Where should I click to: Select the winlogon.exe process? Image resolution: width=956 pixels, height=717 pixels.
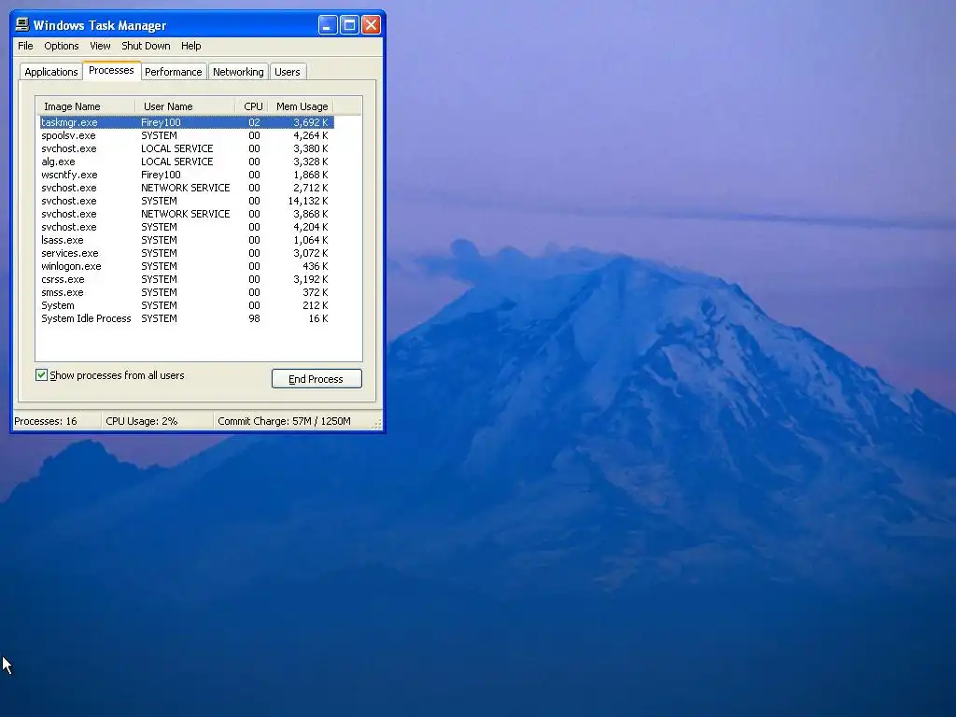[186, 266]
